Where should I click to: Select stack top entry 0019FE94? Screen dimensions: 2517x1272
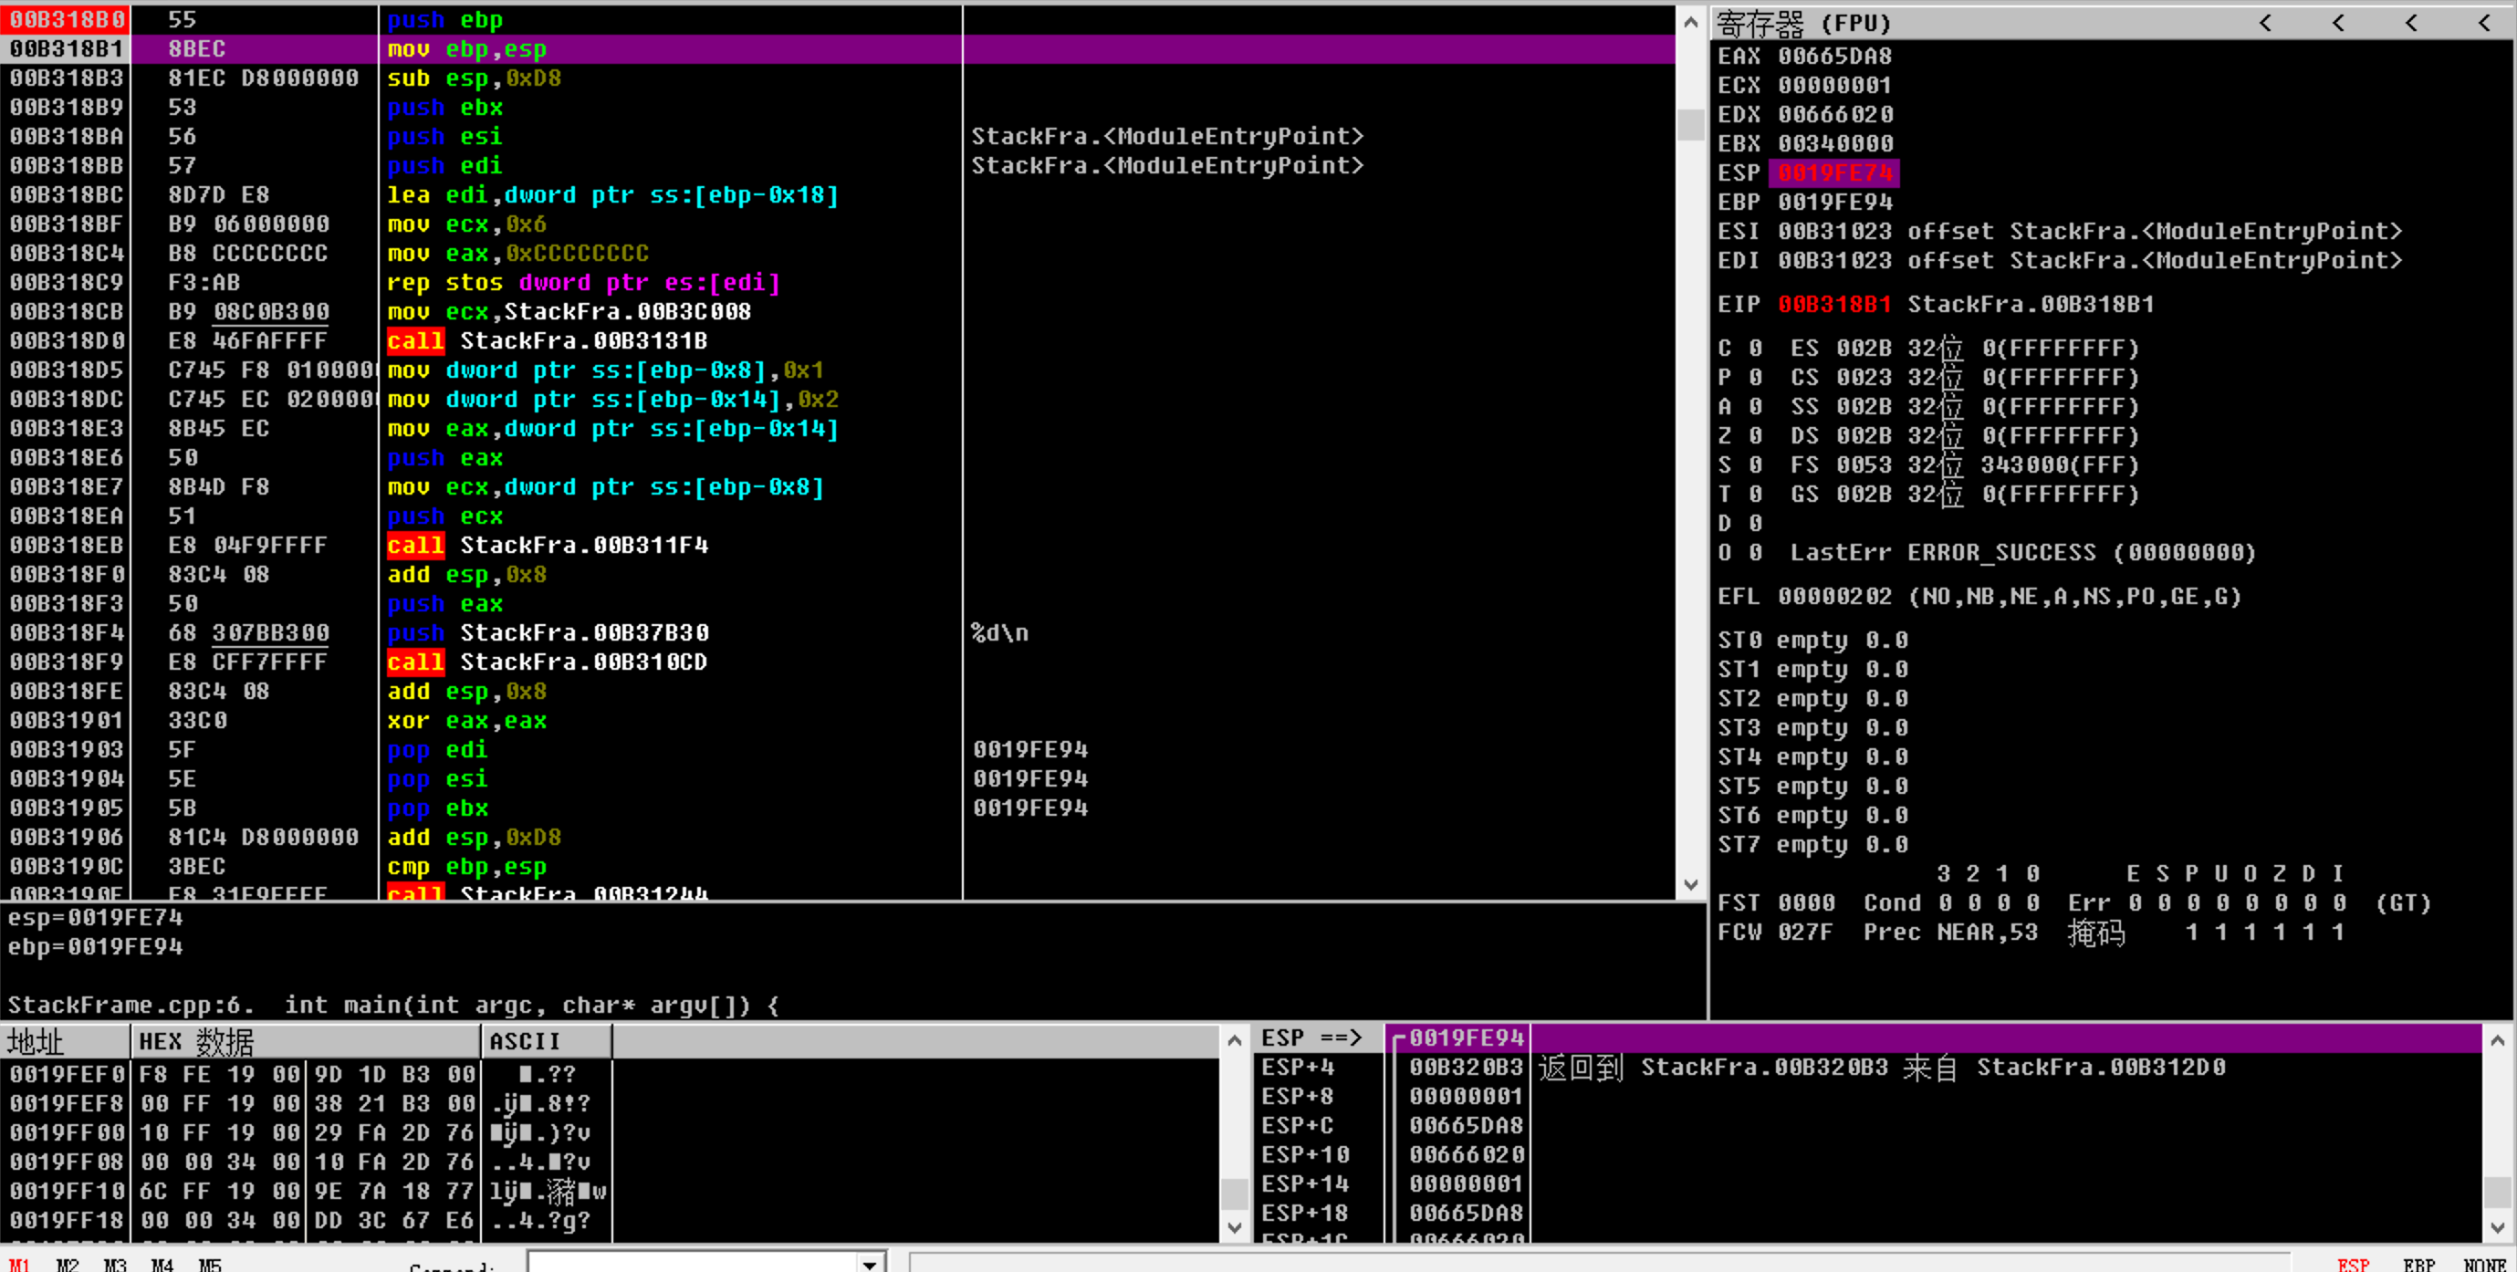[x=1467, y=1037]
